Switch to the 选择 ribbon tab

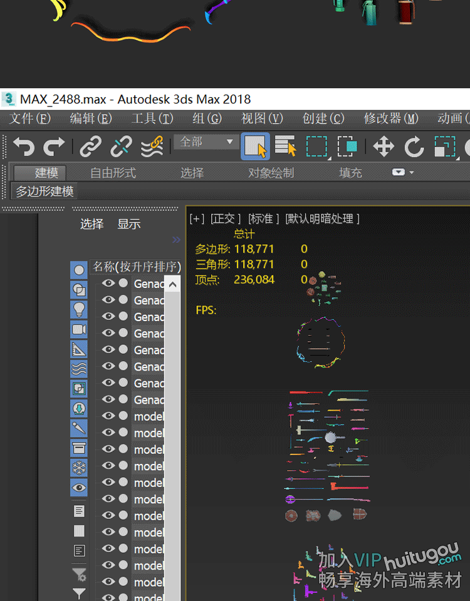coord(192,173)
